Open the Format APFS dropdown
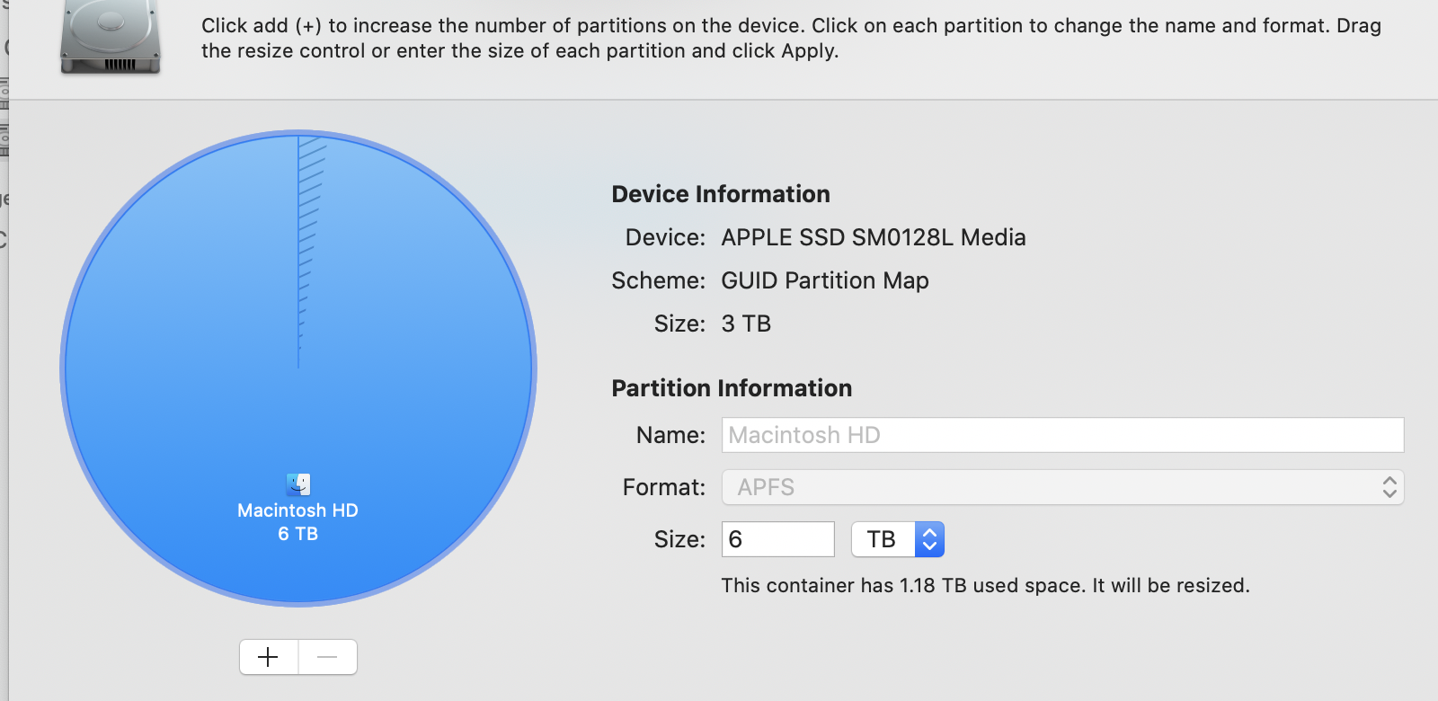 pyautogui.click(x=1062, y=487)
